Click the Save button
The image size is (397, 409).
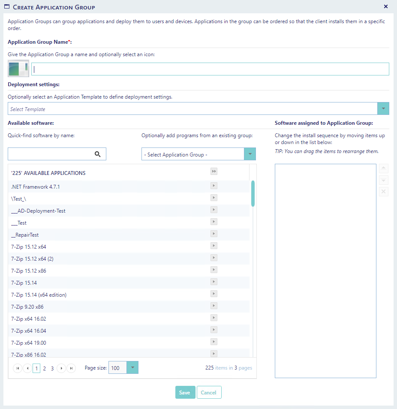(185, 393)
